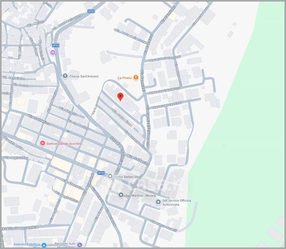Click the Chiesa Sant'Antonio label
Screen dimensions: 286x249
point(84,76)
